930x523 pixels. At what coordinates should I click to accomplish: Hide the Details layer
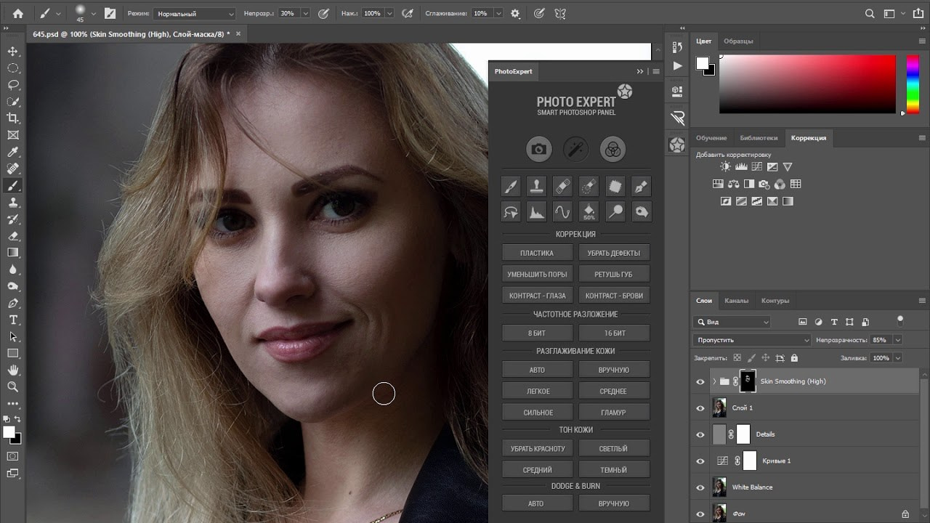(700, 434)
